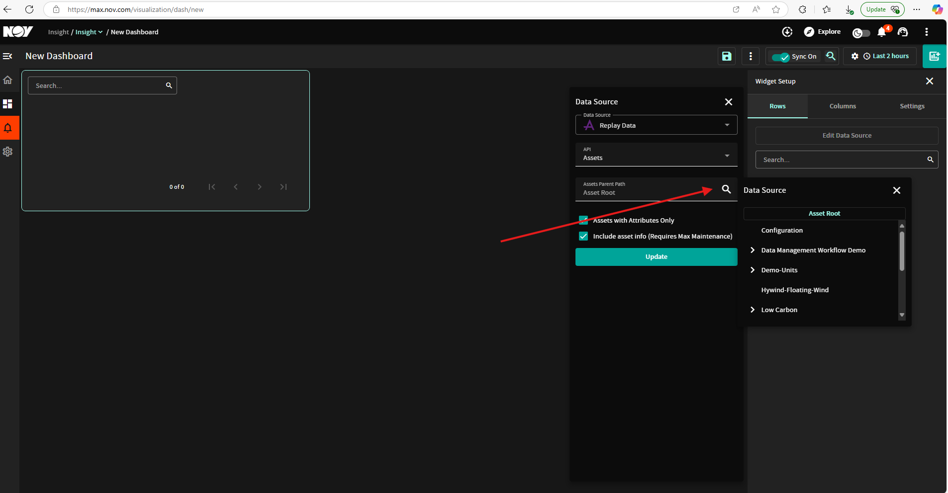Click the sync search magnifier icon
Screen dimensions: 948x493
tap(830, 56)
